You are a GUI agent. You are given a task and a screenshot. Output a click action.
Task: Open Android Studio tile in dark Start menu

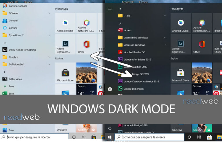(181, 23)
